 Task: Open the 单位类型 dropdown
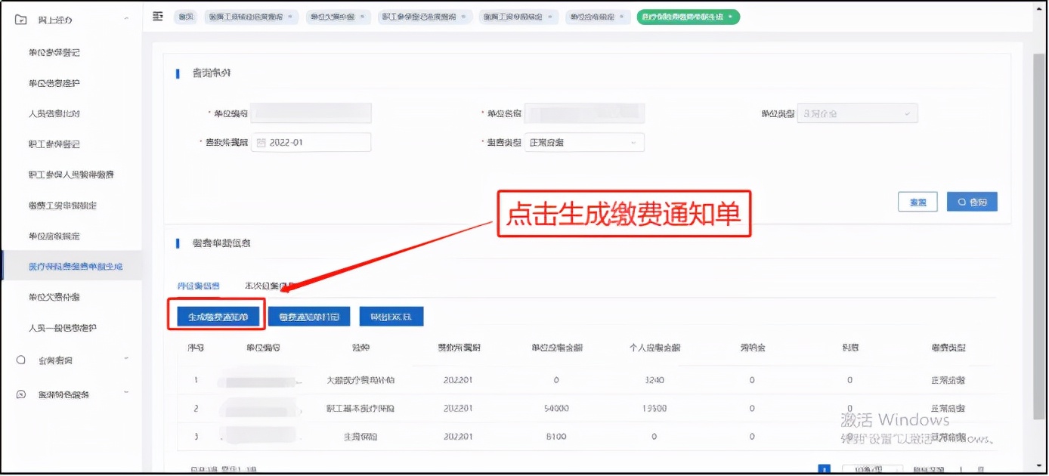point(909,112)
